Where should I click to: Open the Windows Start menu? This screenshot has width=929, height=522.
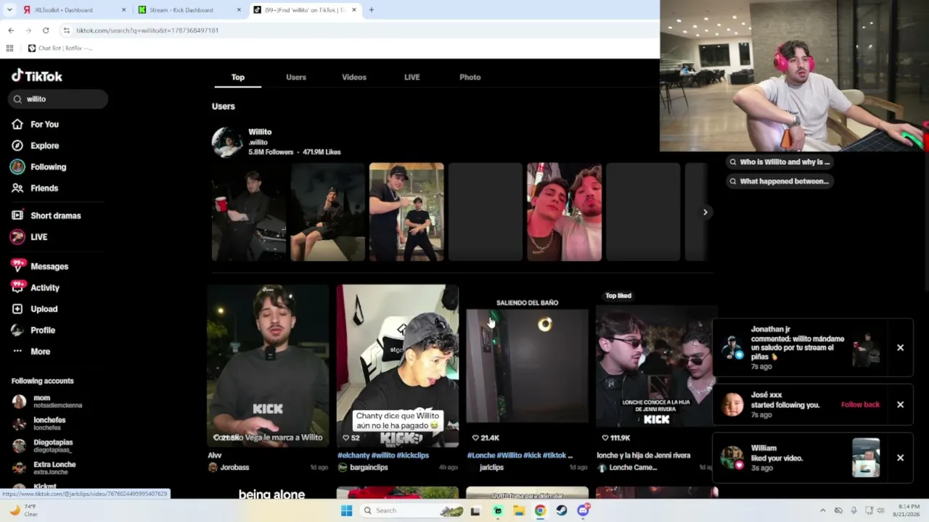tap(346, 510)
